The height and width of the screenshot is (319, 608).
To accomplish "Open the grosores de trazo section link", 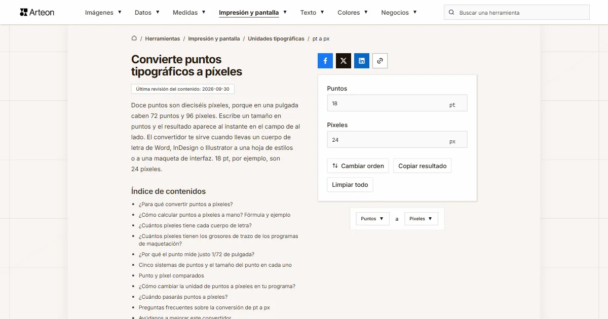I will point(218,240).
